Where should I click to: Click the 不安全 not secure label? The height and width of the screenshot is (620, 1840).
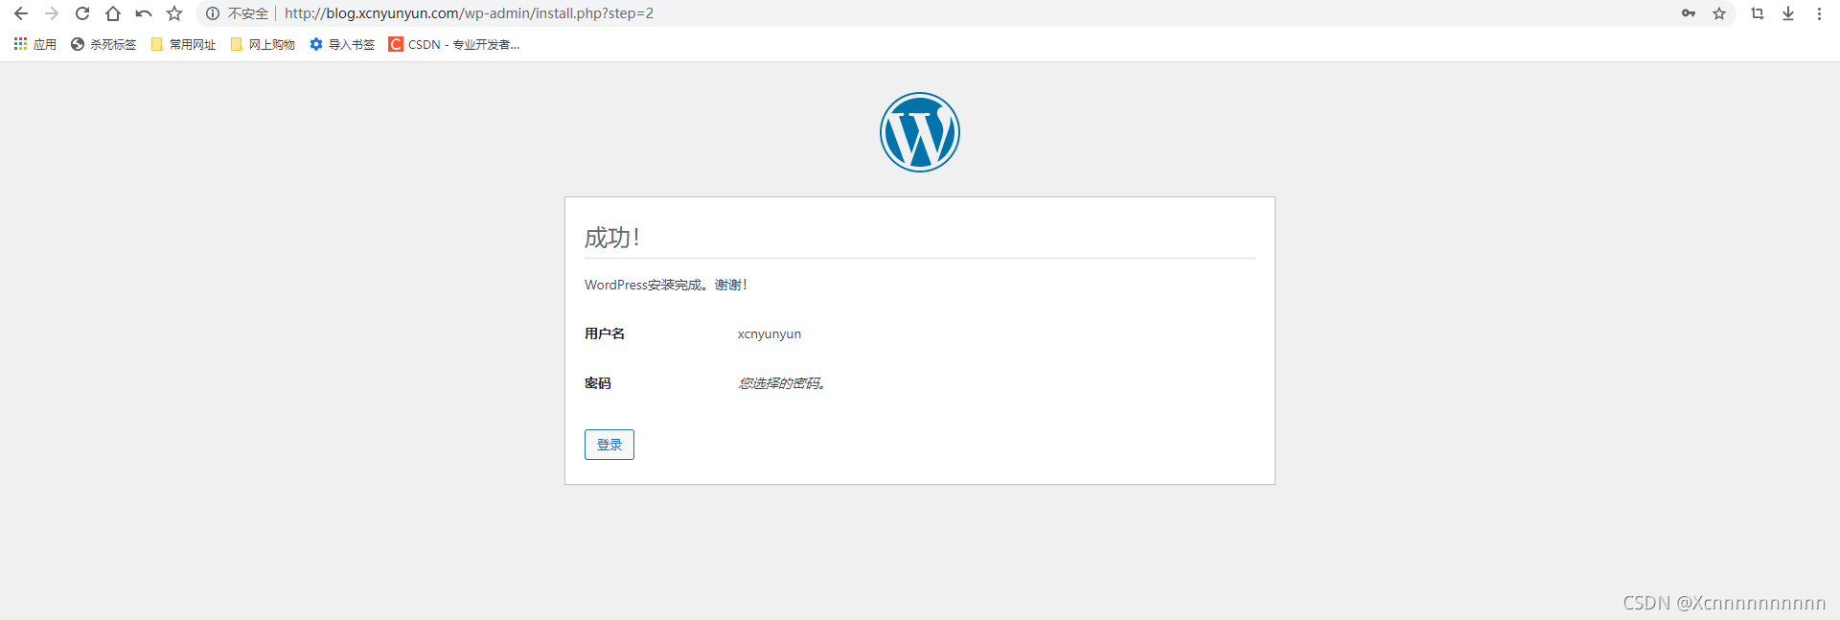tap(248, 13)
